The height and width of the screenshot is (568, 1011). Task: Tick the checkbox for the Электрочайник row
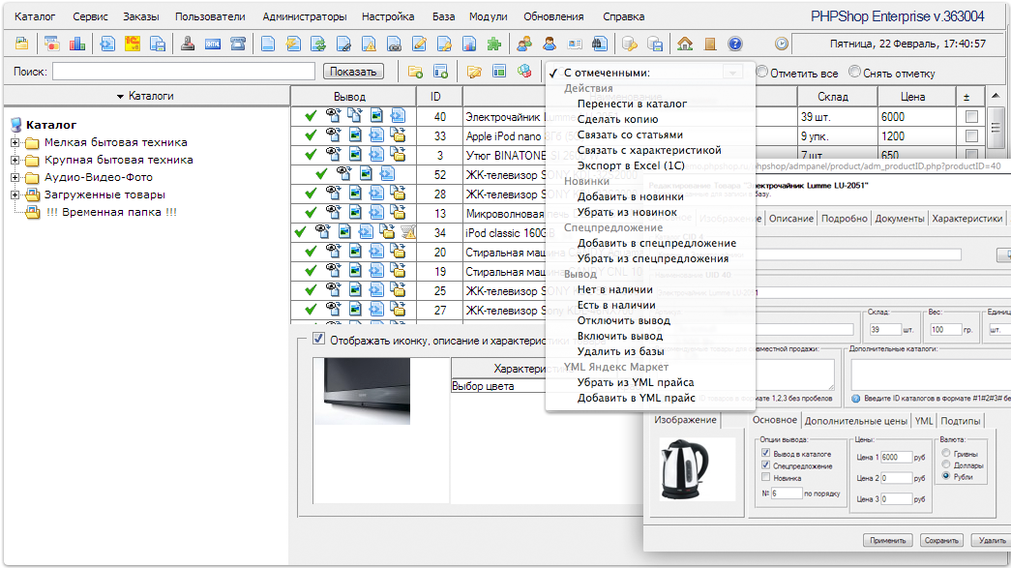970,116
